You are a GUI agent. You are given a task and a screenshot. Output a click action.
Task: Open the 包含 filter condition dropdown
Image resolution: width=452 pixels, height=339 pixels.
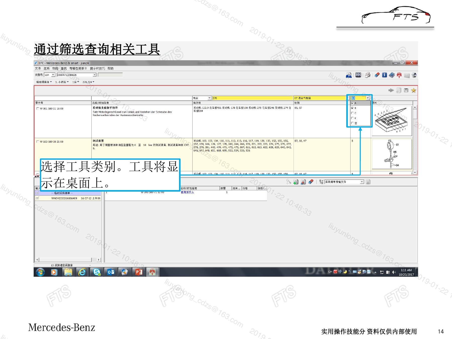click(x=209, y=98)
